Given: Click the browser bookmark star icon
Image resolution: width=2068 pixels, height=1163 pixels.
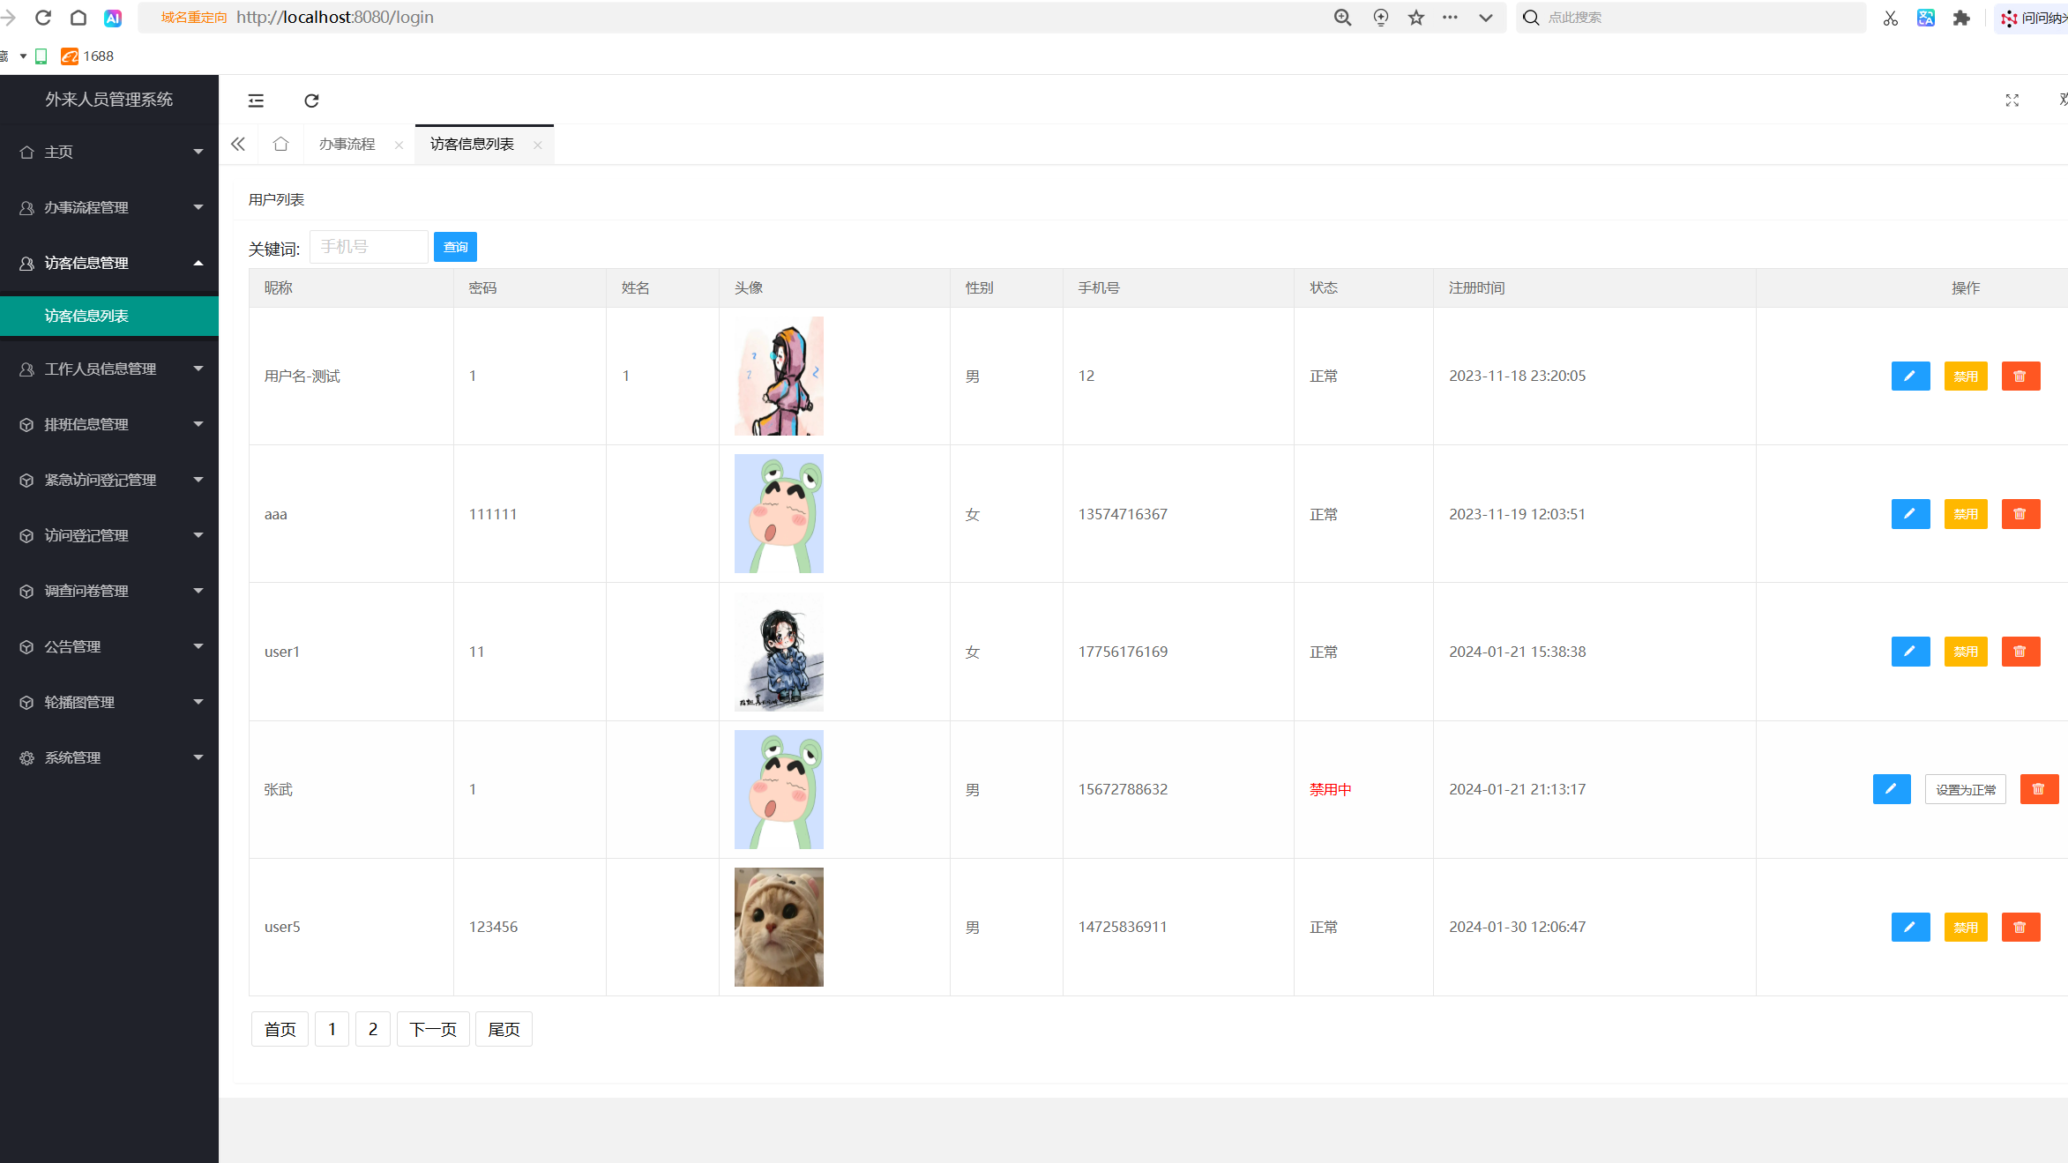Looking at the screenshot, I should pos(1416,18).
